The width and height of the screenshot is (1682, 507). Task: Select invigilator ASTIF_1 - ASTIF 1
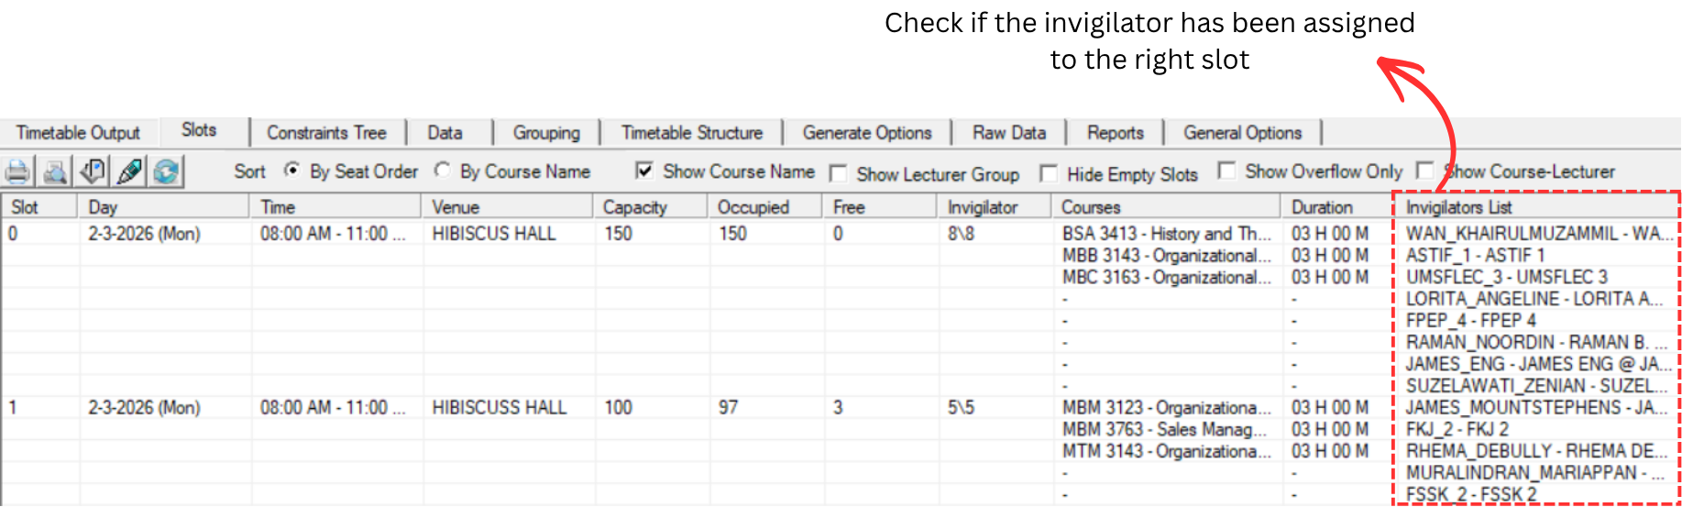pos(1475,256)
